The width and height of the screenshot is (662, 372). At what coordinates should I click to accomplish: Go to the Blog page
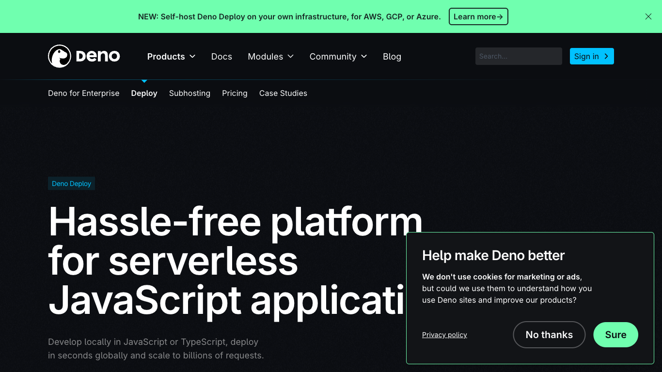(x=392, y=57)
